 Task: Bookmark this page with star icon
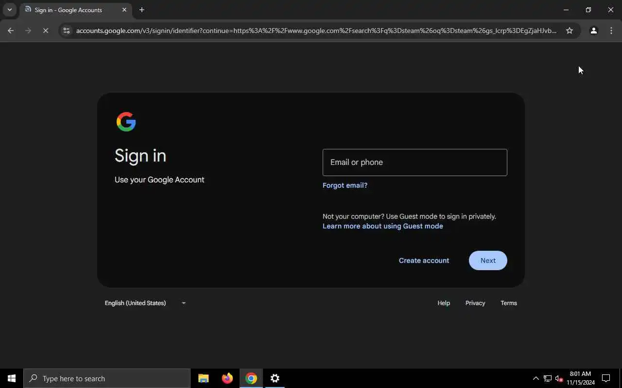tap(570, 31)
